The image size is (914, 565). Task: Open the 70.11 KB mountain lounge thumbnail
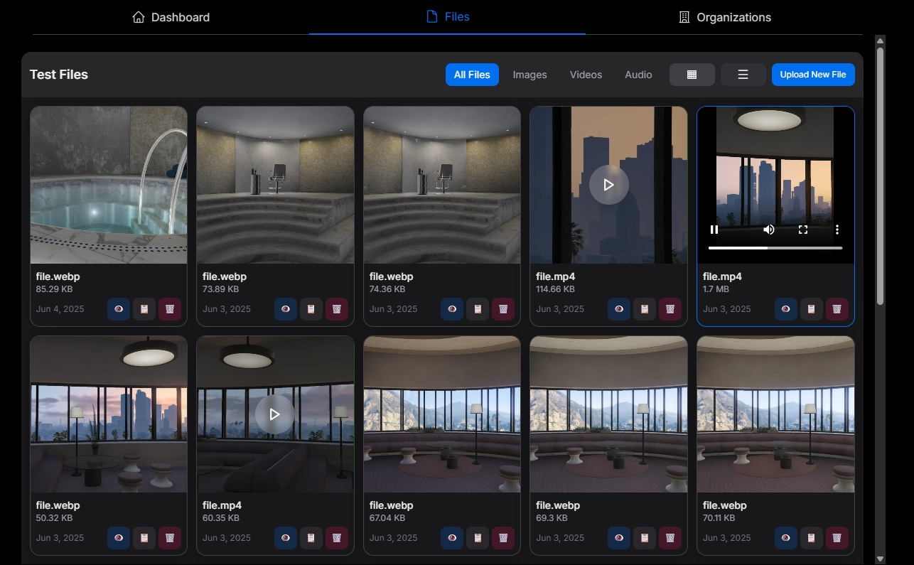[x=775, y=414]
